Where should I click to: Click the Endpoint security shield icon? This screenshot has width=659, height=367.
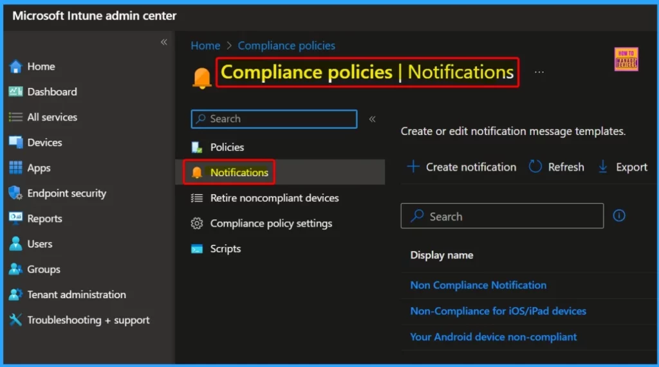[15, 193]
